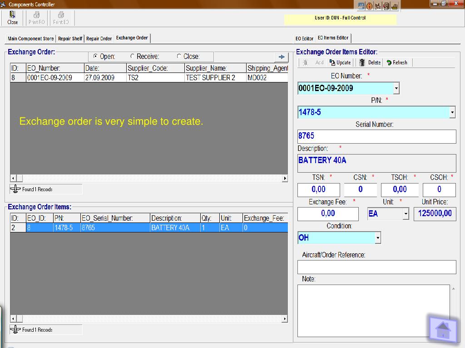This screenshot has height=348, width=465.
Task: Click Supplier_Code column header
Action: tap(155, 68)
